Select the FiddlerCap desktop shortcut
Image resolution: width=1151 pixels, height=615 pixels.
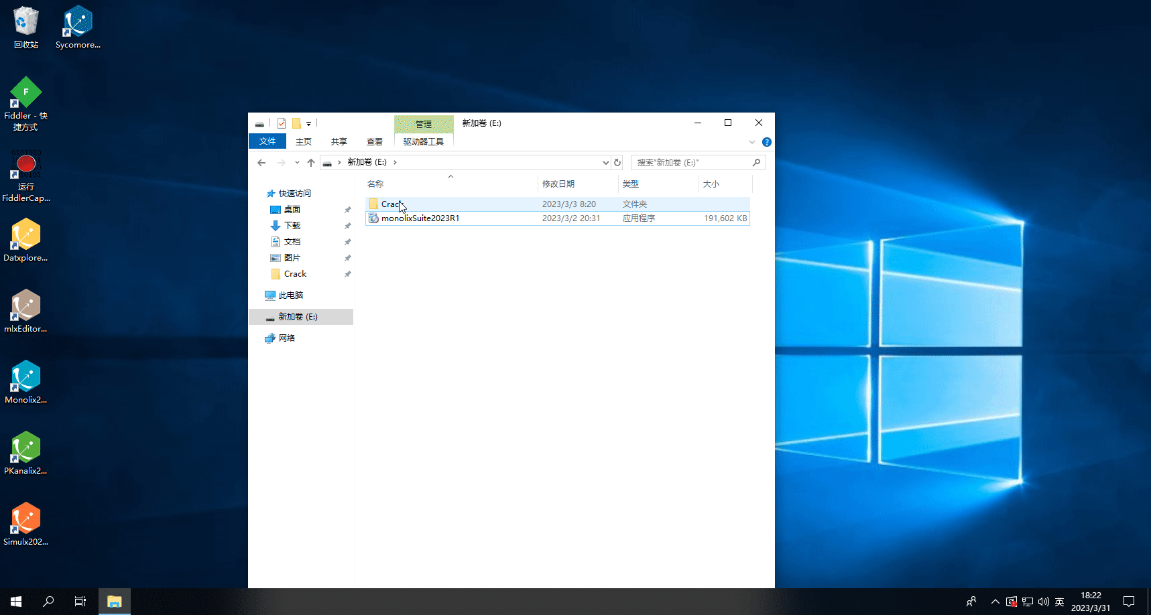pyautogui.click(x=25, y=176)
